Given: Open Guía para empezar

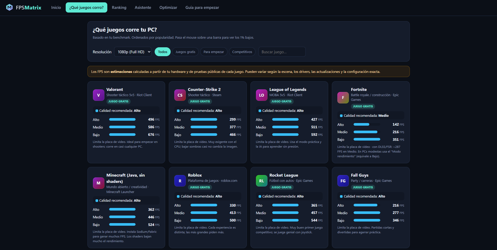Looking at the screenshot, I should coord(202,8).
